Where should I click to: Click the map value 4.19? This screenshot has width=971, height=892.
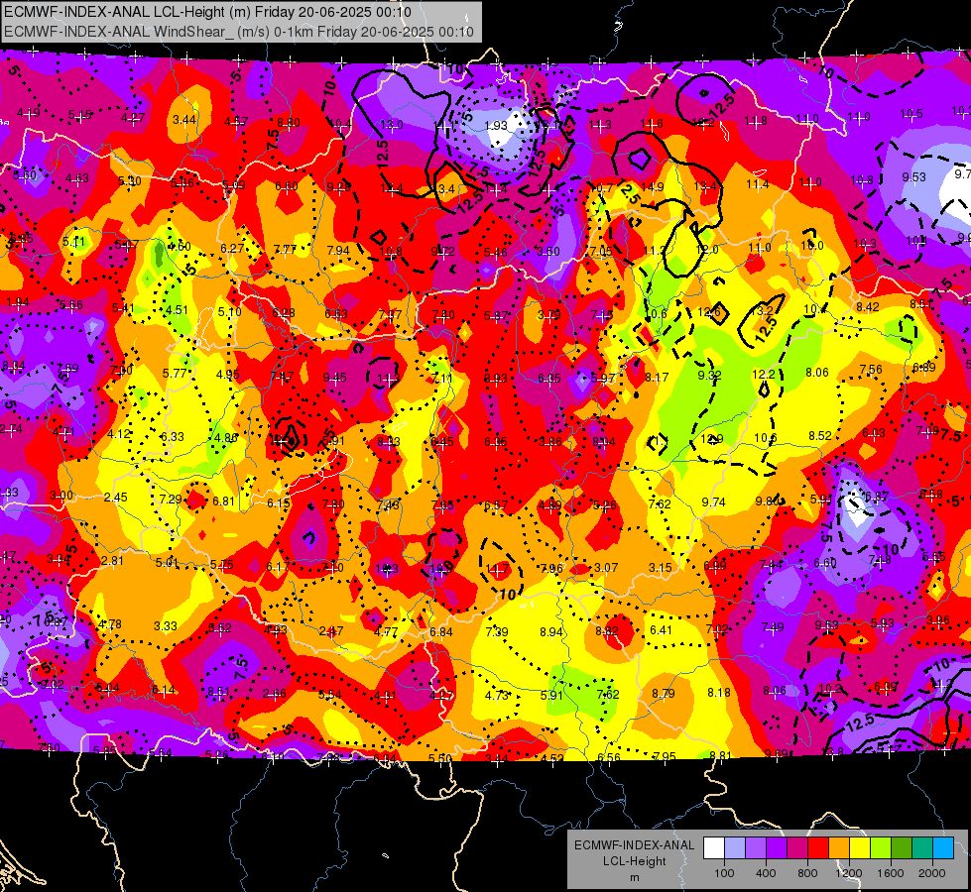(x=29, y=113)
